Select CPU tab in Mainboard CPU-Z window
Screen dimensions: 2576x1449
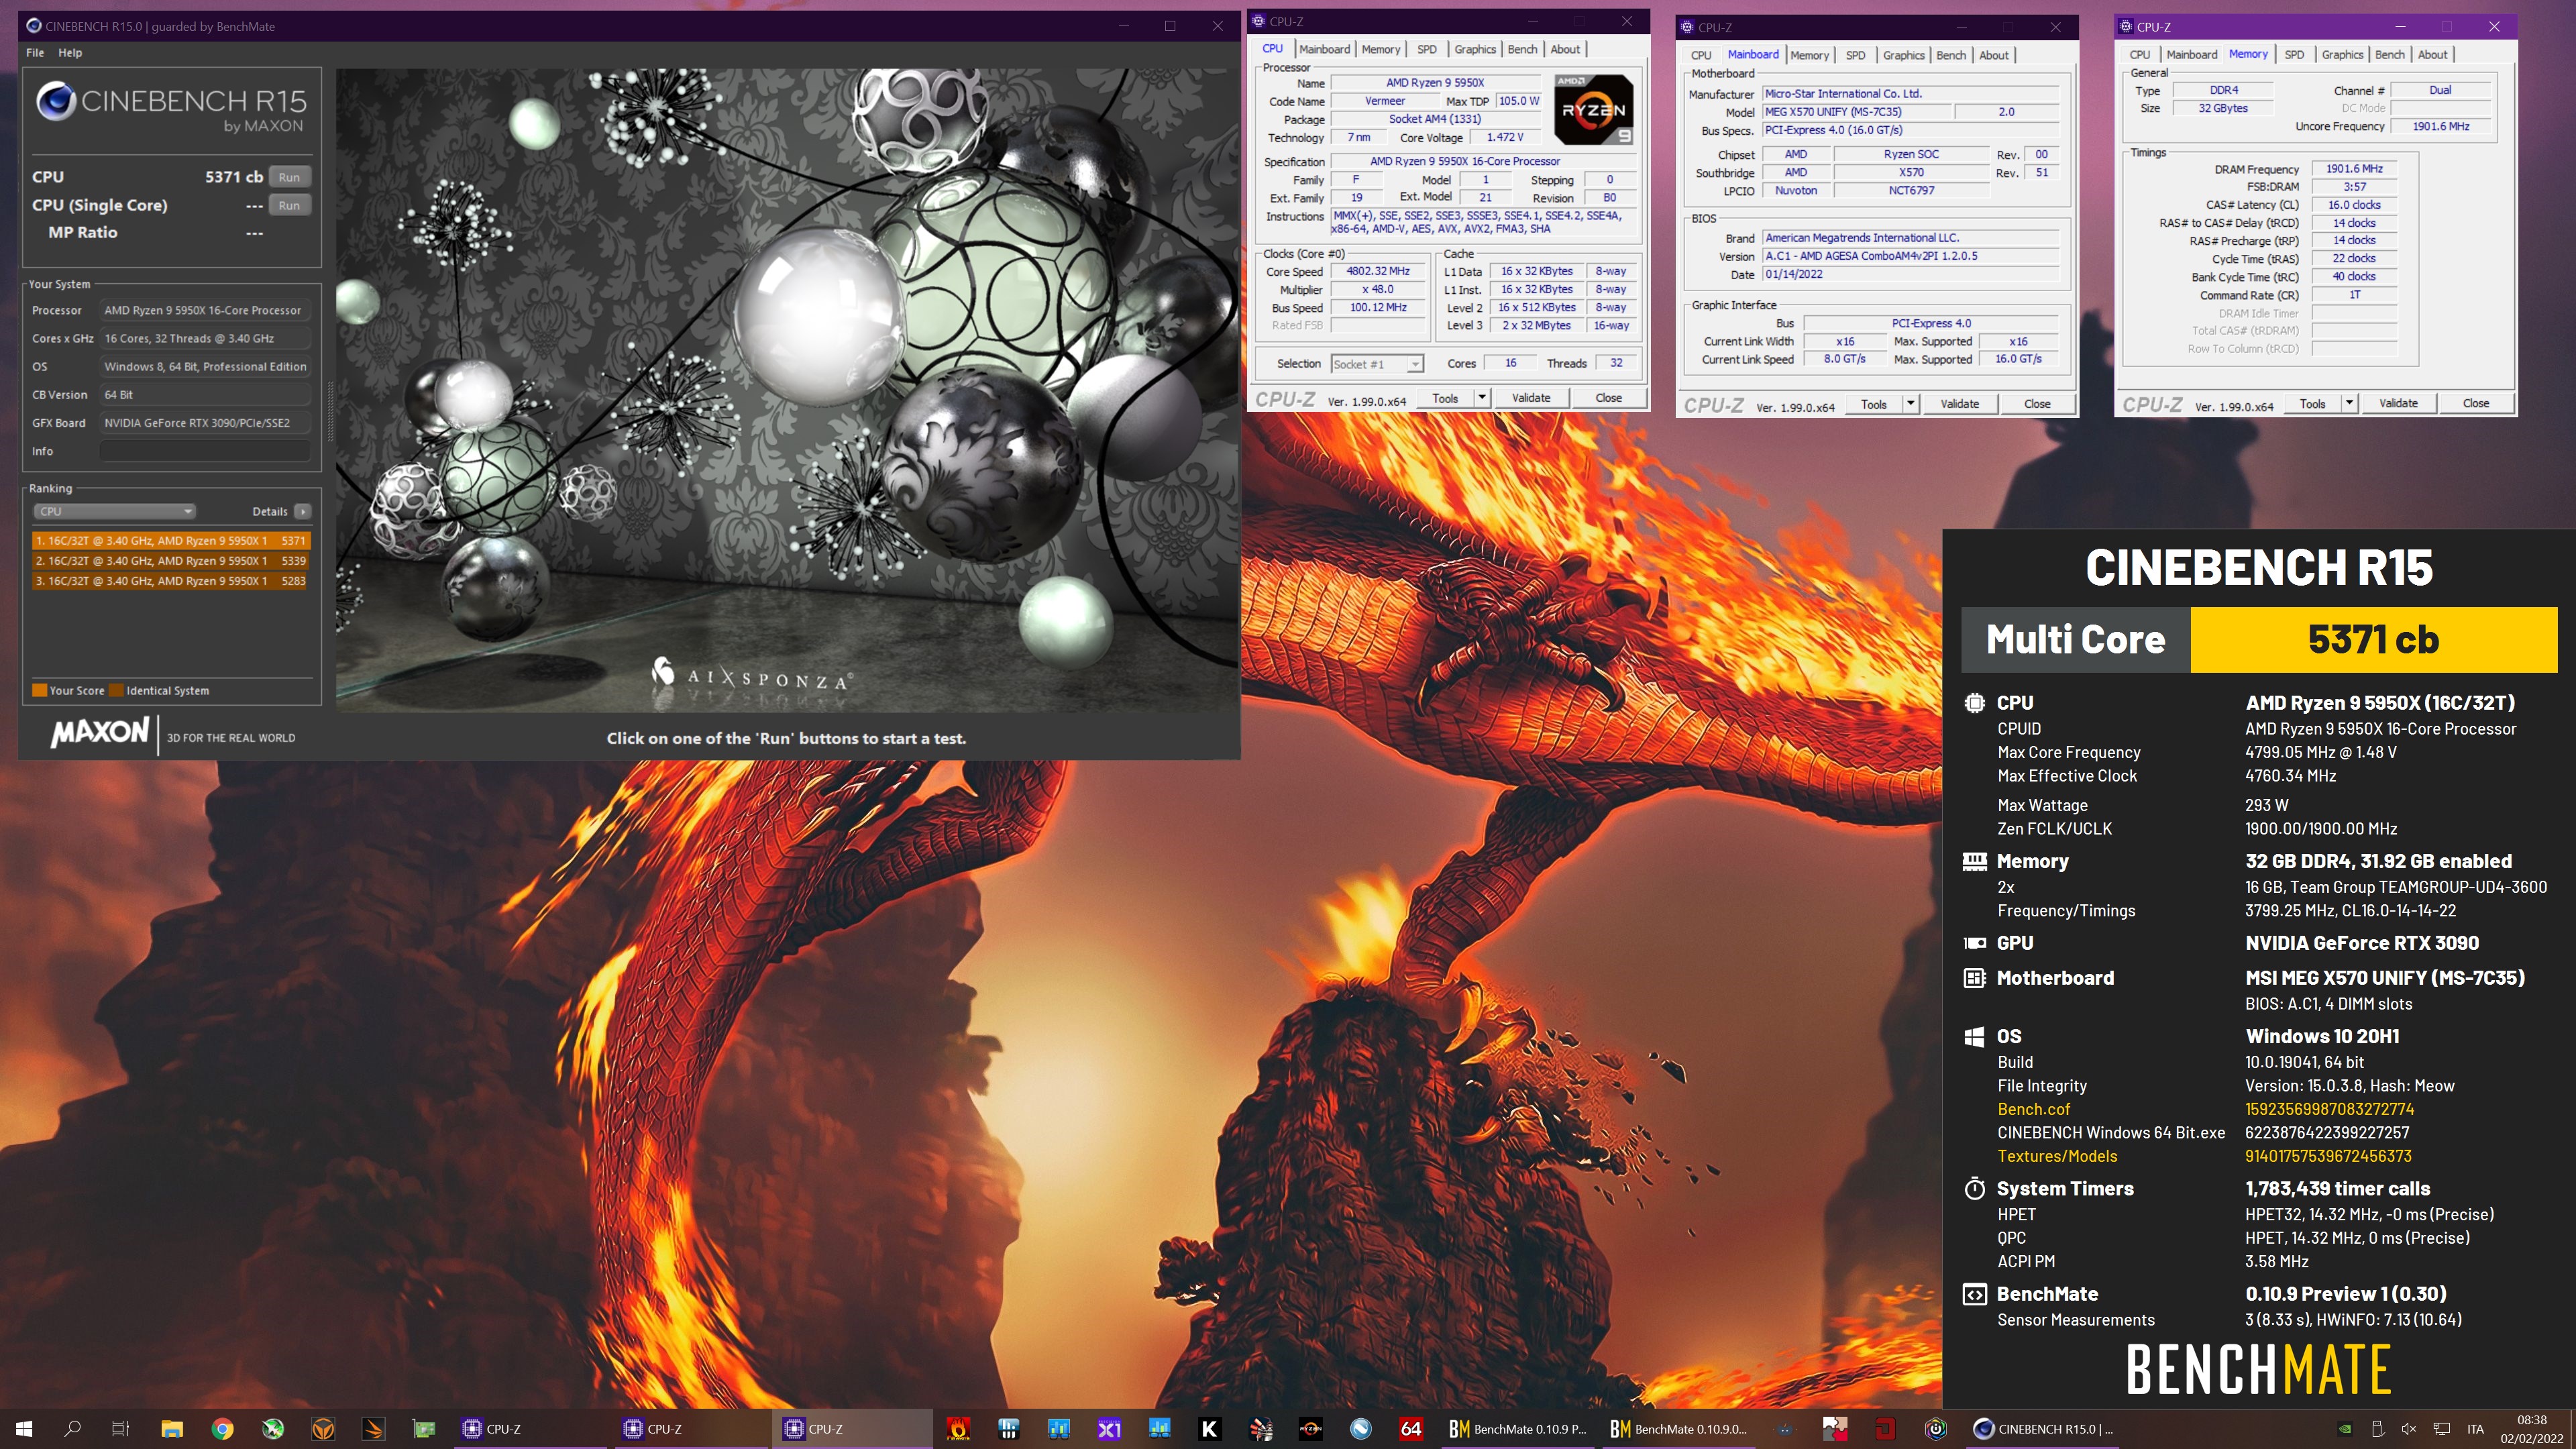tap(1701, 55)
